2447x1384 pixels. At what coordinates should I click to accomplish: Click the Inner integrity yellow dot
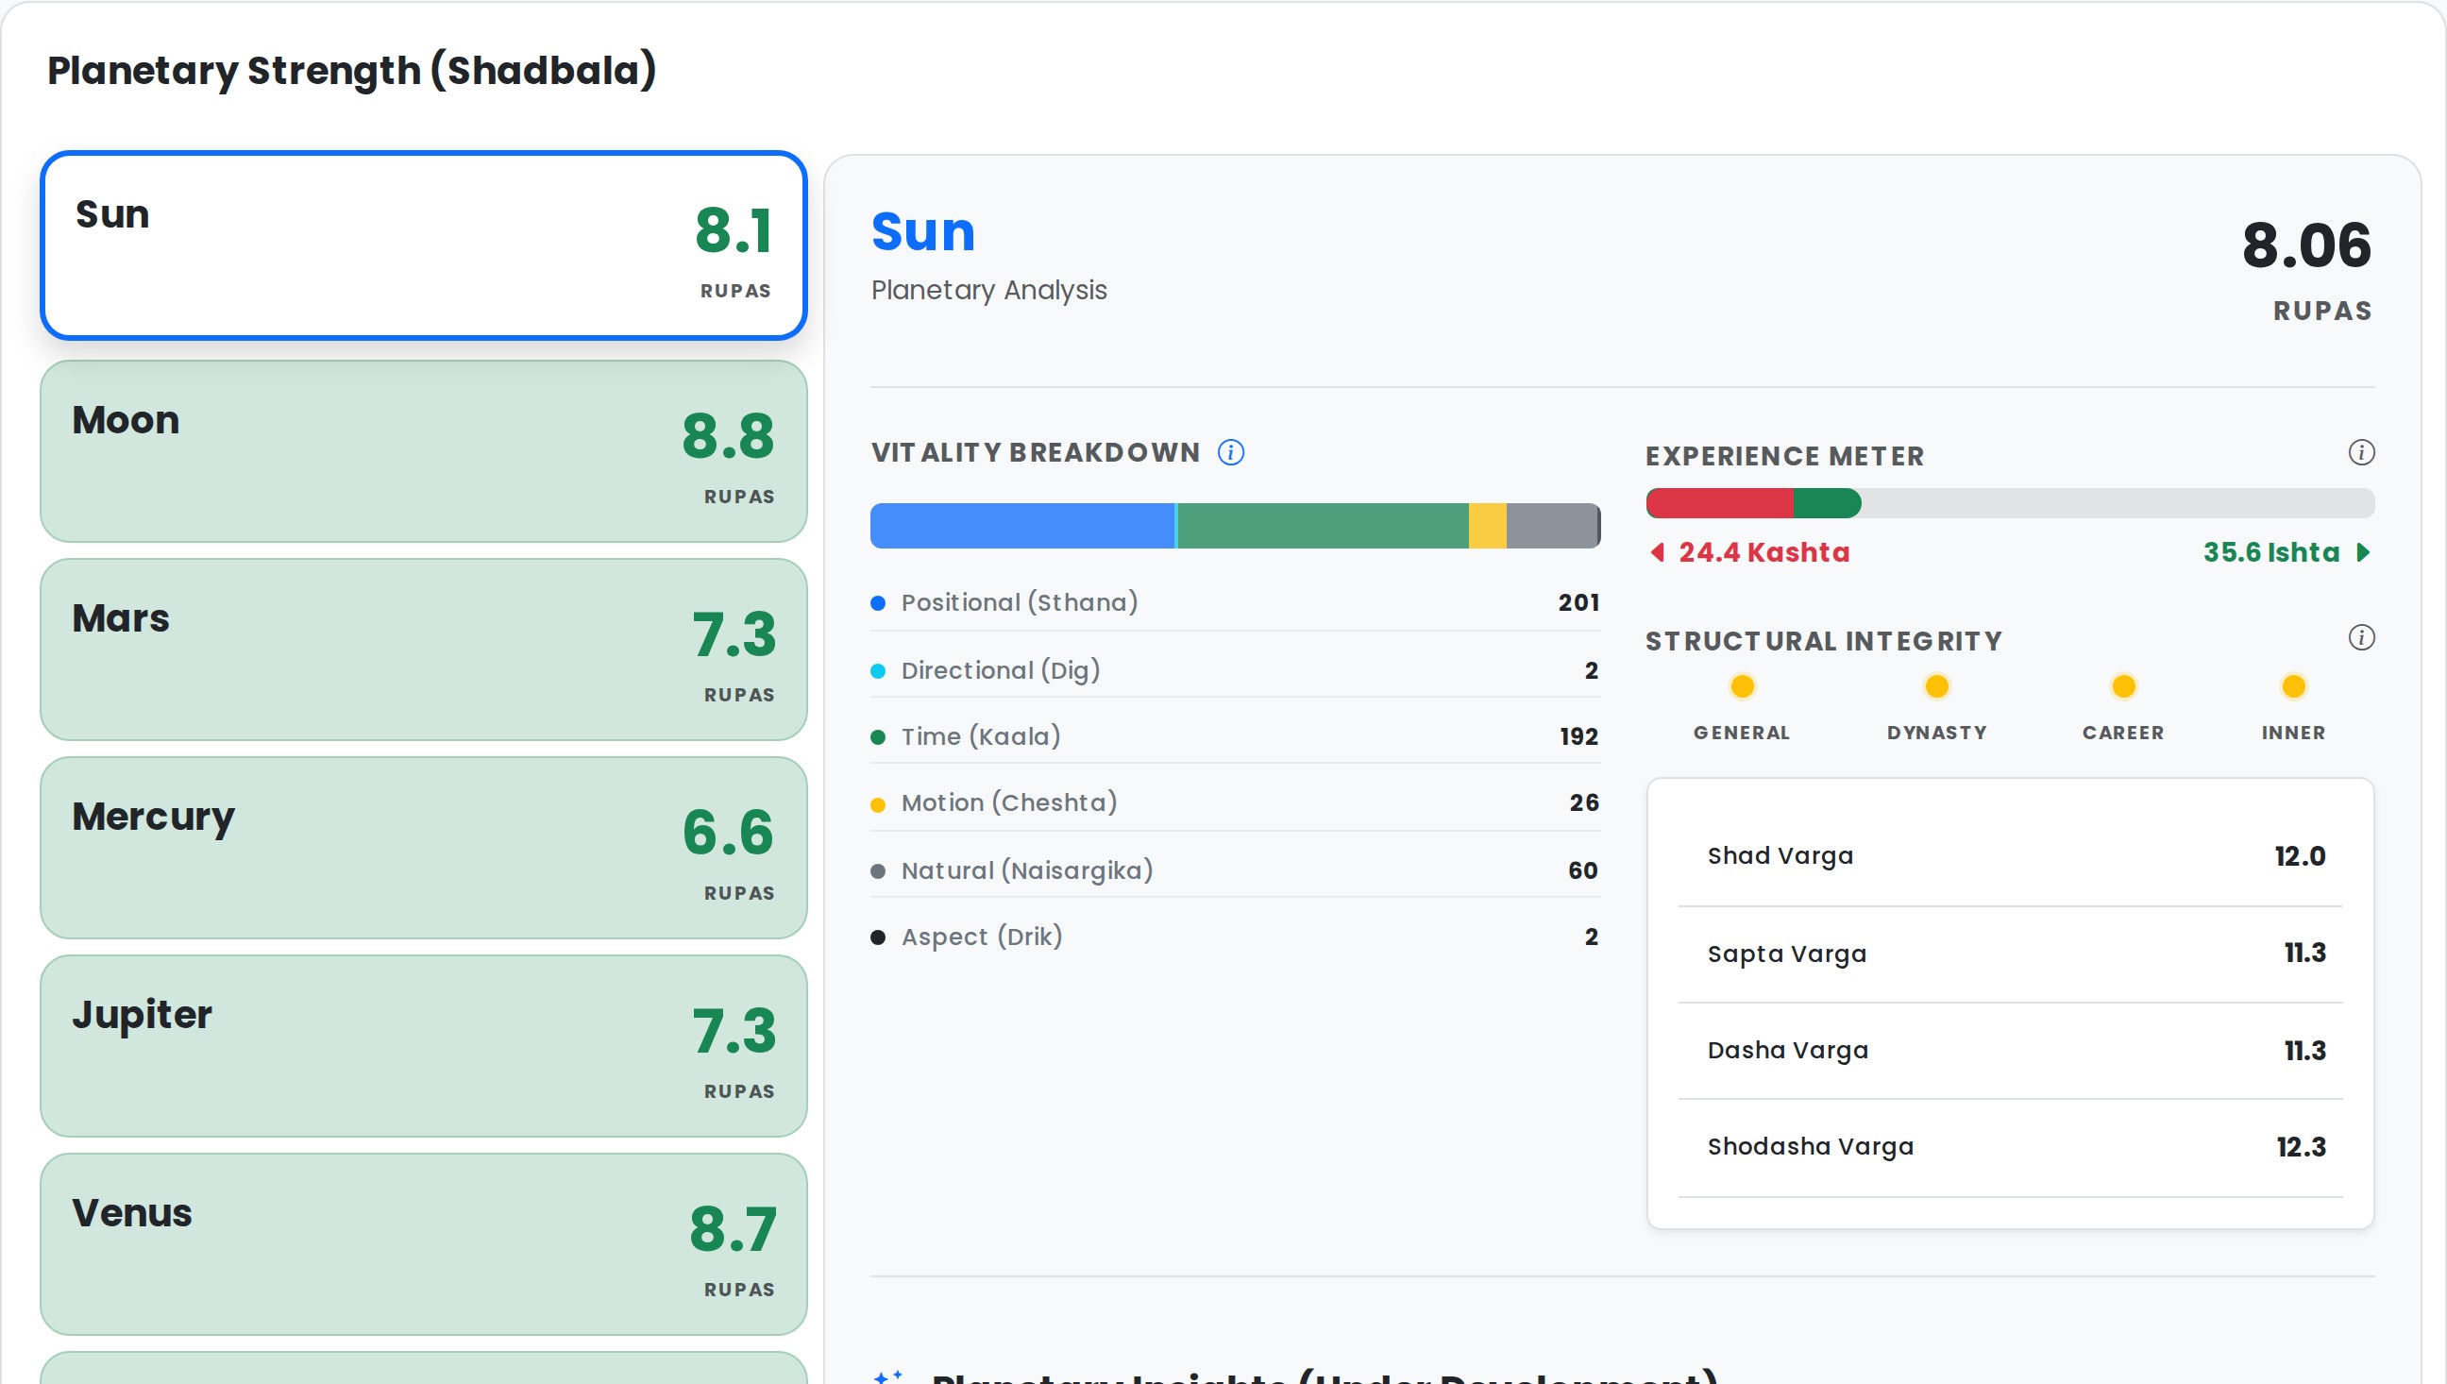[x=2293, y=686]
